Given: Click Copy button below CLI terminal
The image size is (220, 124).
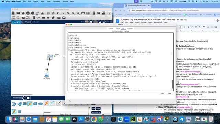Looking at the screenshot, I should coord(162,93).
